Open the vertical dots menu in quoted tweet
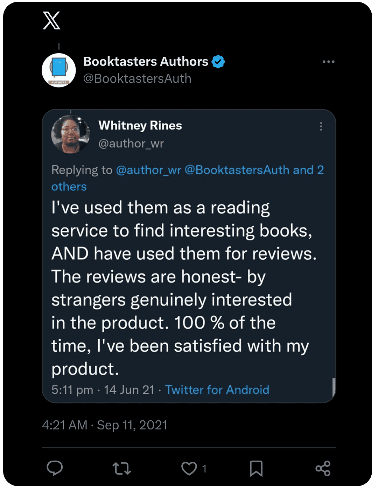 click(321, 126)
